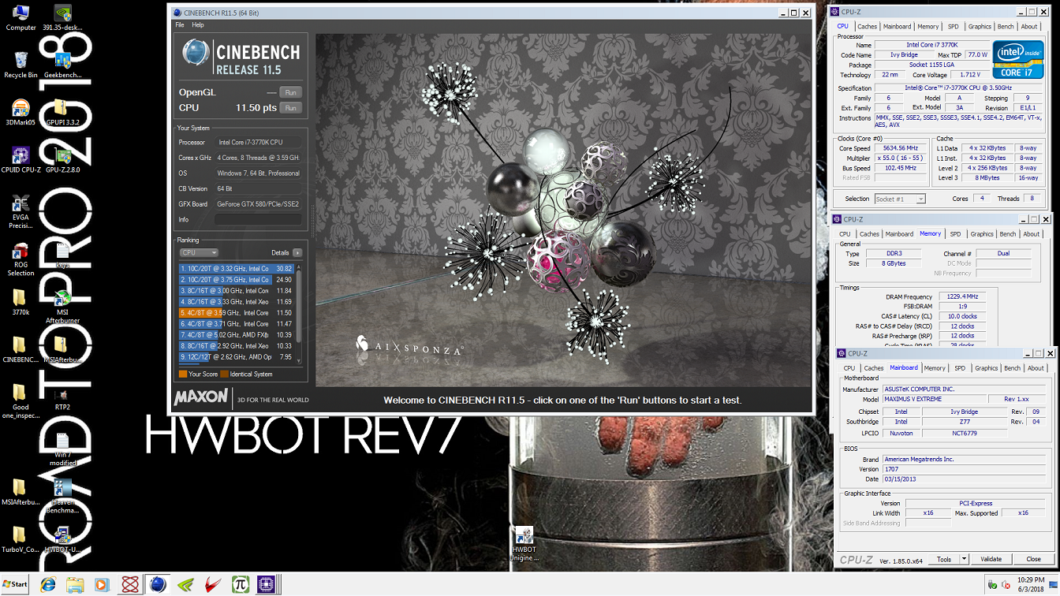Expand the ranking Details arrow
This screenshot has height=596, width=1060.
[x=297, y=253]
